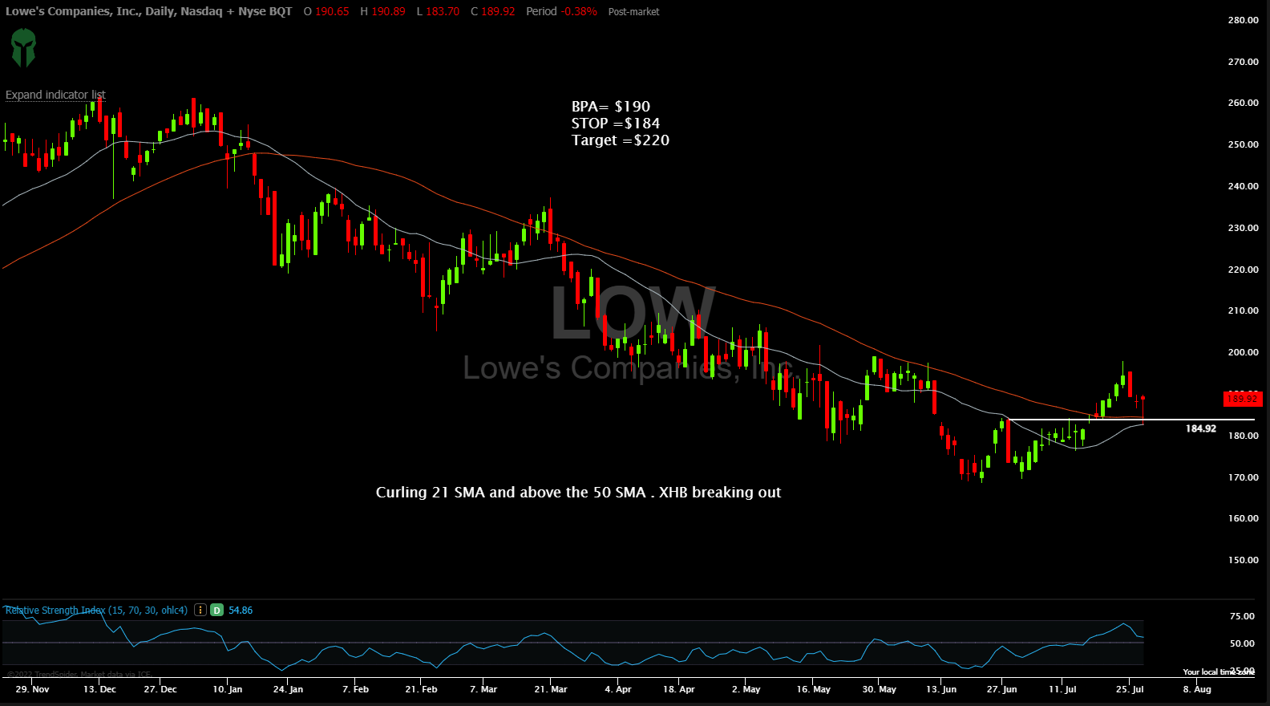
Task: Click the 13. Dec date label
Action: pos(99,689)
